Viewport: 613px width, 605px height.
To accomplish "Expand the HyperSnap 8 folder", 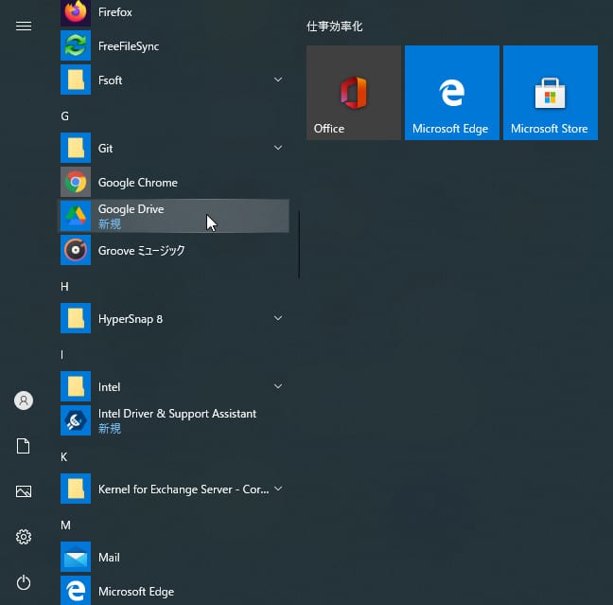I will 278,319.
